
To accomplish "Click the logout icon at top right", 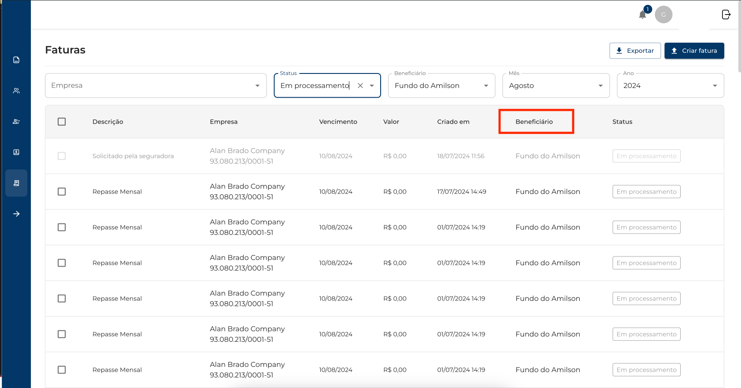I will pyautogui.click(x=726, y=15).
